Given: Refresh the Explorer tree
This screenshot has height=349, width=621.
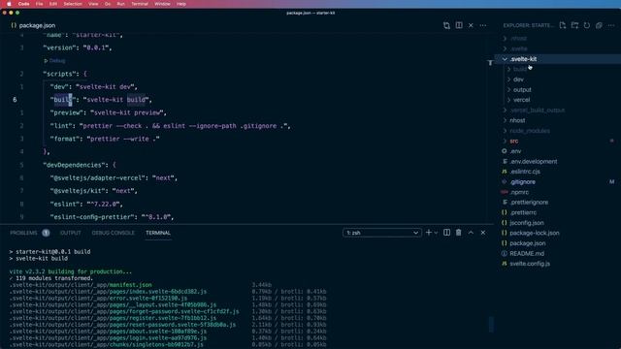Looking at the screenshot, I should click(587, 25).
